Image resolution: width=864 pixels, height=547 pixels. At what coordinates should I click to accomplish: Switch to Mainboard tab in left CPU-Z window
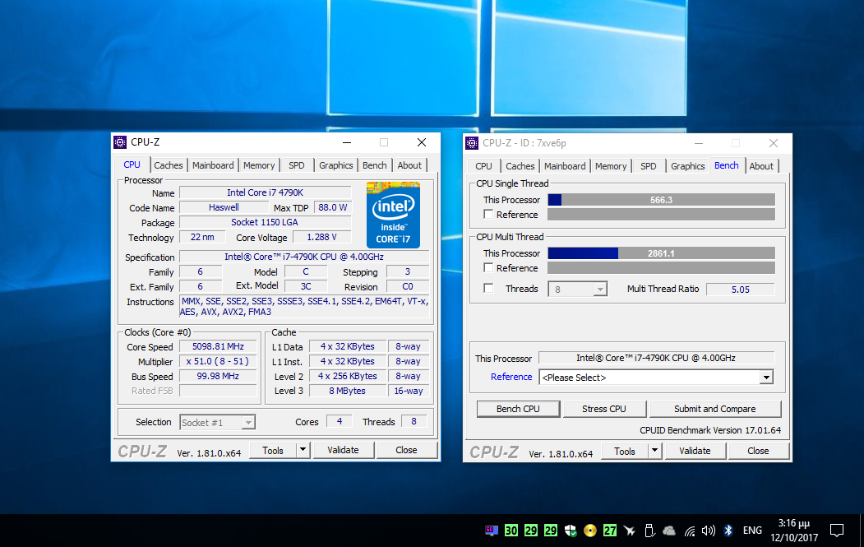[x=213, y=165]
